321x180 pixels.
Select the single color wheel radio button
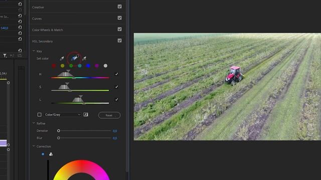point(43,154)
